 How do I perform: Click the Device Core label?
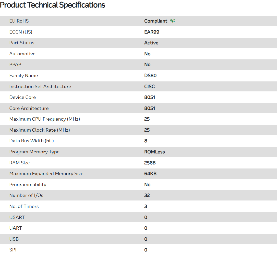pyautogui.click(x=22, y=97)
